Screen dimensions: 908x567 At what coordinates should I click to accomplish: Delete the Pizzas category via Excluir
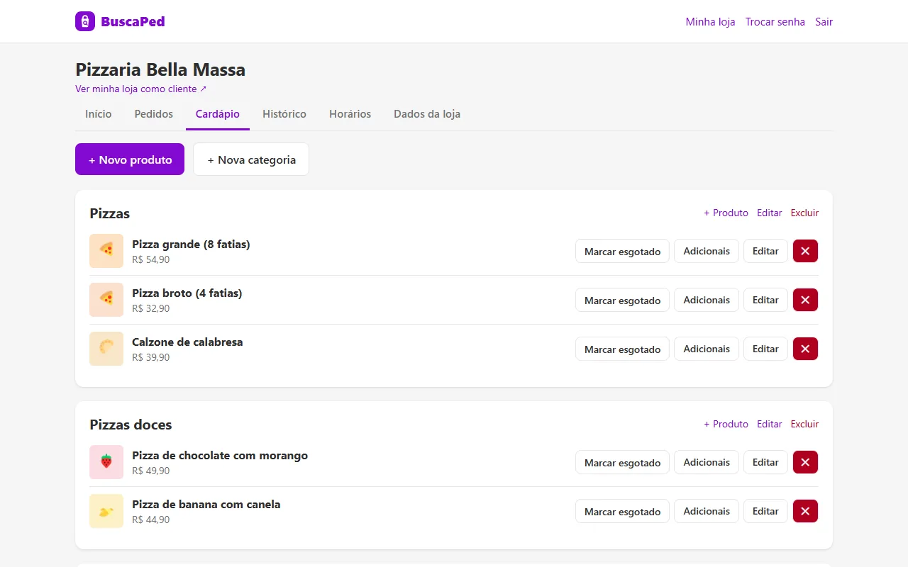coord(804,213)
